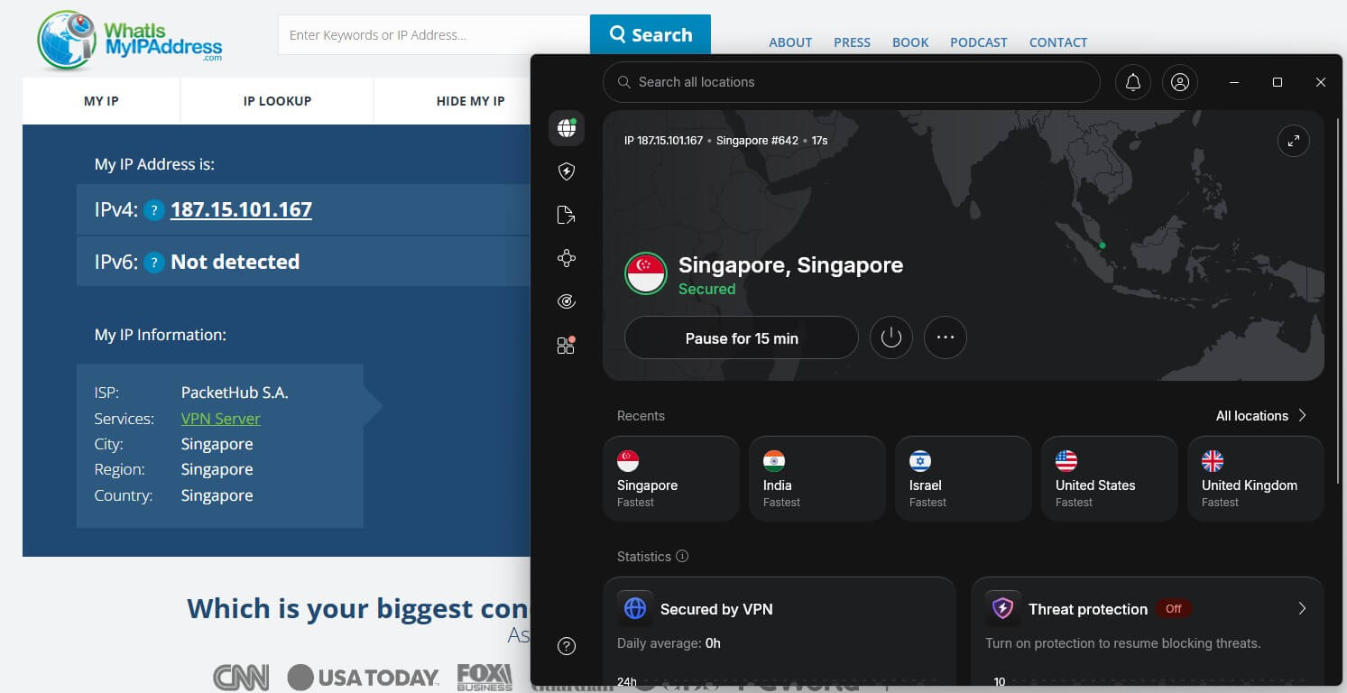The image size is (1347, 693).
Task: Open the VPN globe tab in NordVPN sidebar
Action: (567, 128)
